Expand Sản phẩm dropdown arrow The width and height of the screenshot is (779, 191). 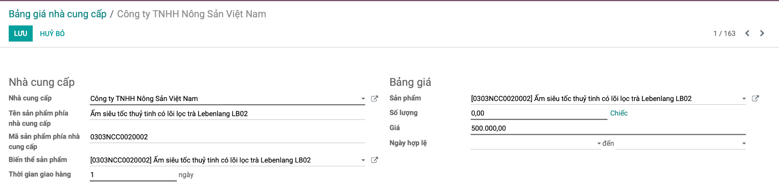click(744, 99)
